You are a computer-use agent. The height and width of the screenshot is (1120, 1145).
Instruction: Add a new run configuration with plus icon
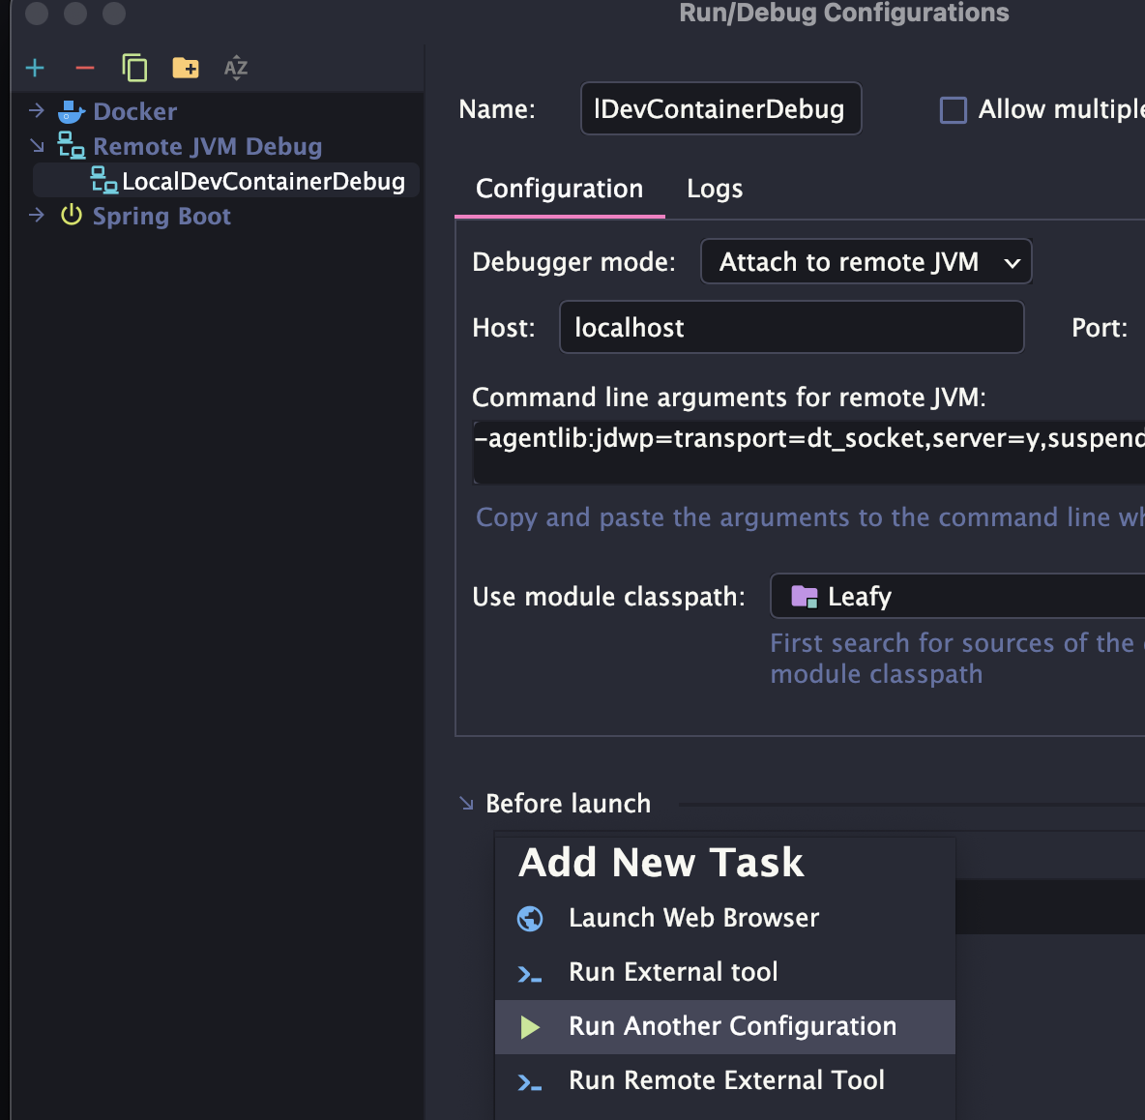[x=35, y=68]
